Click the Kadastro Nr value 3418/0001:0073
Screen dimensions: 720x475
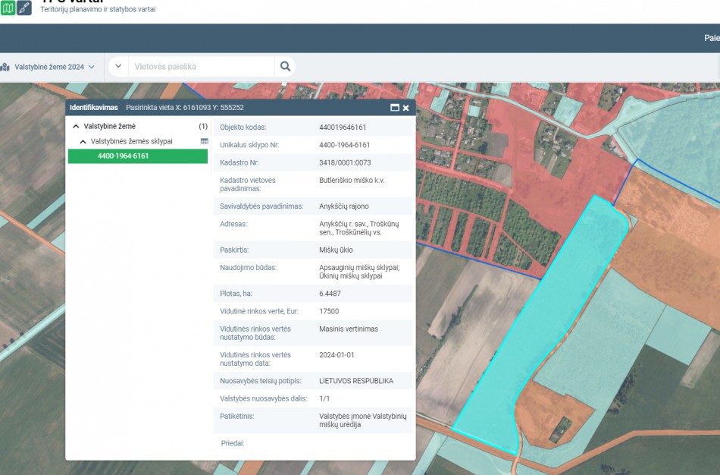tap(345, 163)
